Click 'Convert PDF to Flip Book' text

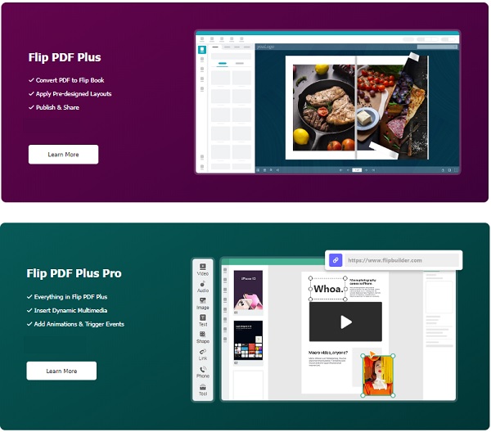click(x=70, y=80)
